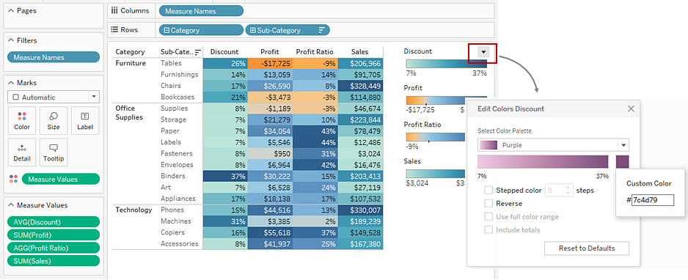Close the Edit Colors Discount dialog

(x=631, y=108)
